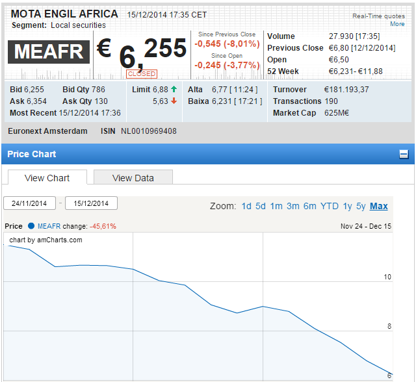The height and width of the screenshot is (382, 418).
Task: Click the Euronext Amsterdam label
Action: tap(47, 131)
